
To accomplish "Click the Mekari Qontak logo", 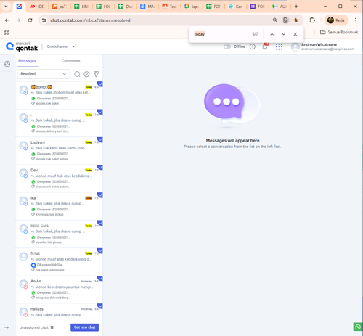I will click(22, 46).
